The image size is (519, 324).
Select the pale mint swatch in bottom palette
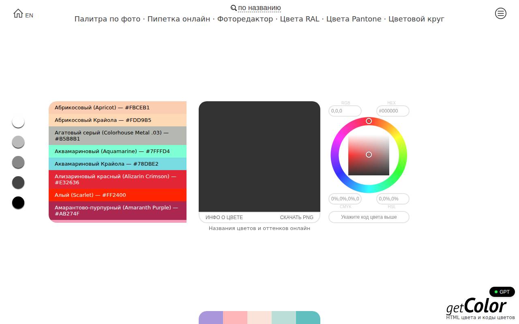click(x=284, y=318)
